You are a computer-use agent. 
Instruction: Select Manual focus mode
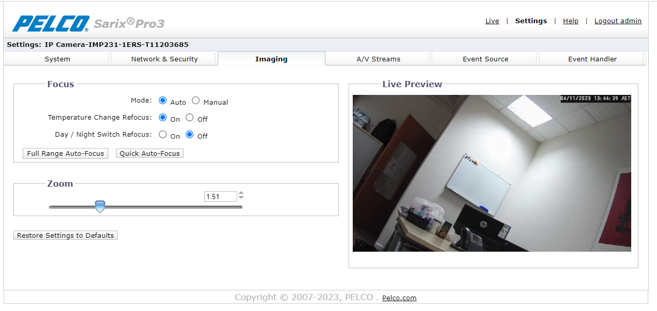pyautogui.click(x=195, y=101)
